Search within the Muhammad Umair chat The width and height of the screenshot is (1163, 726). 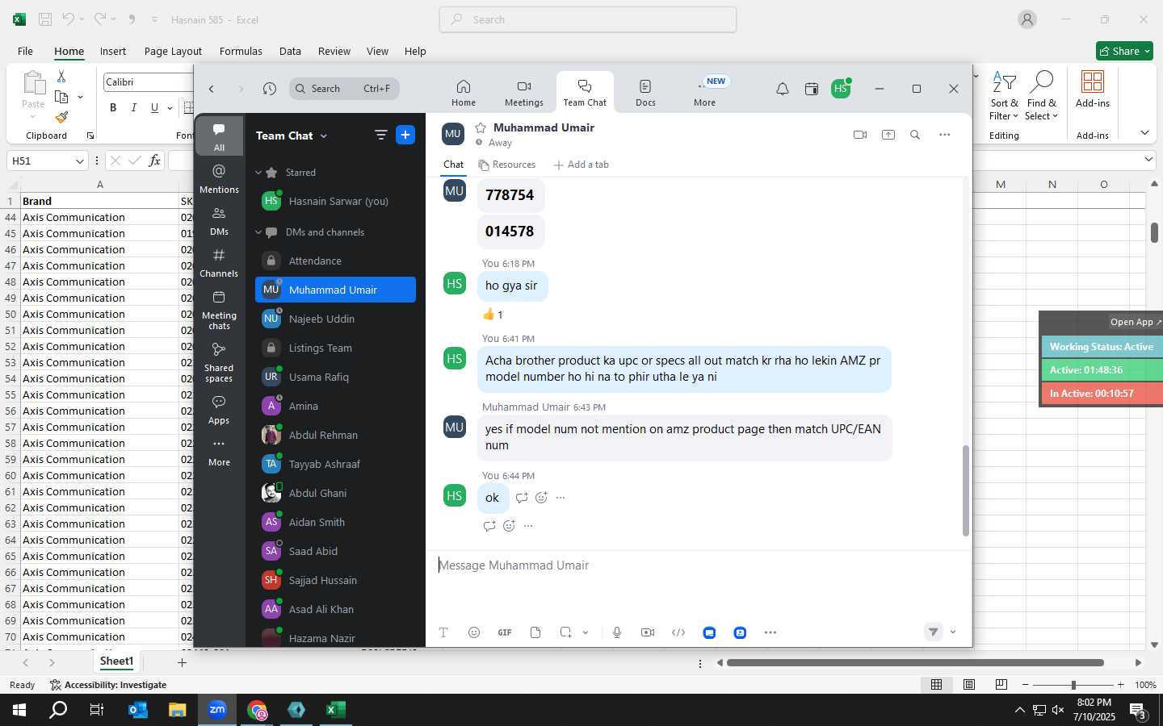pyautogui.click(x=915, y=135)
